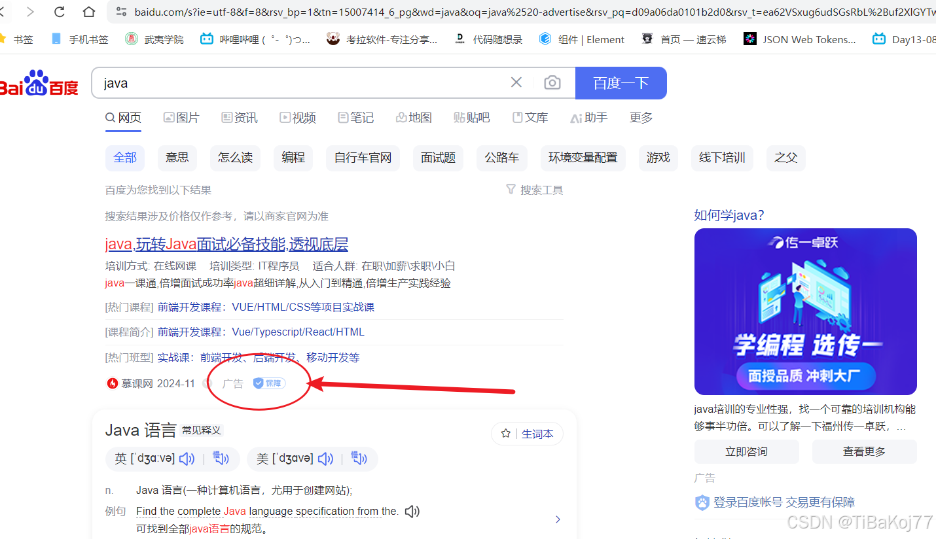This screenshot has width=936, height=539.
Task: Open 哔哩哔哩 bookmark
Action: click(255, 39)
